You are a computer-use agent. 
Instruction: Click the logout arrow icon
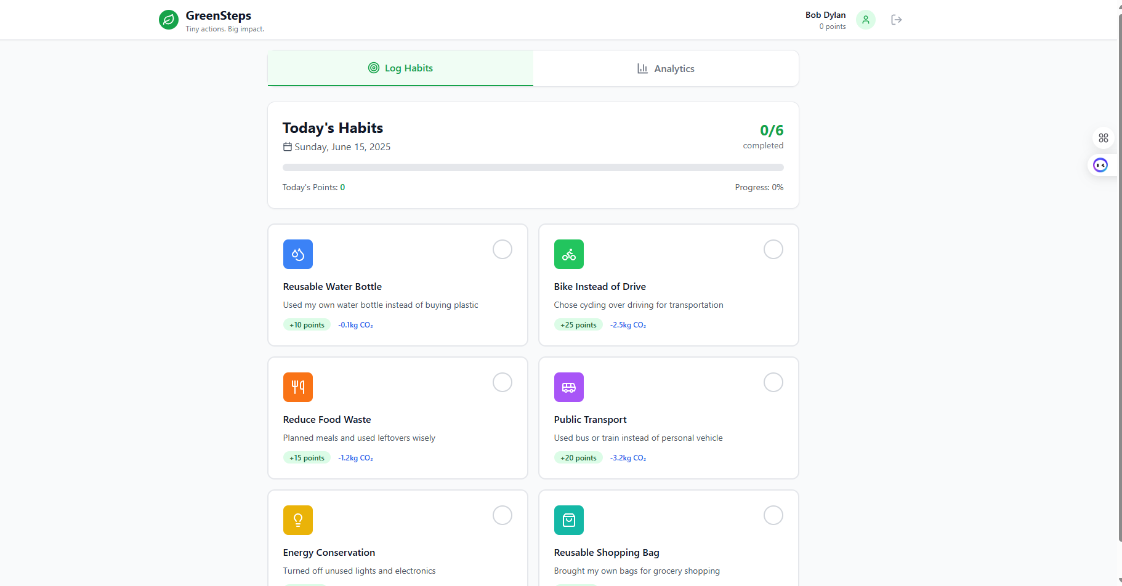point(897,20)
